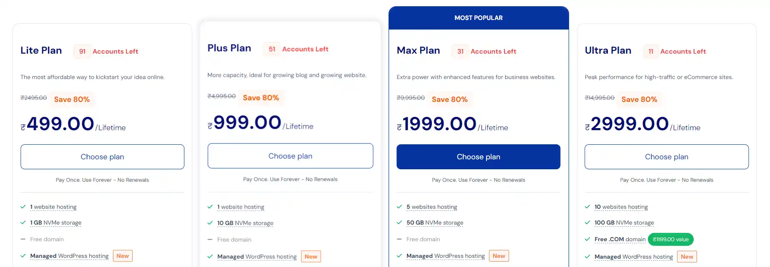
Task: Click Managed WordPress hosting in Max Plan
Action: [445, 256]
